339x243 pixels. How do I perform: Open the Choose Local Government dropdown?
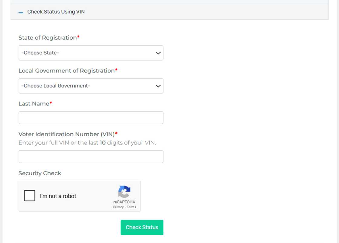91,86
